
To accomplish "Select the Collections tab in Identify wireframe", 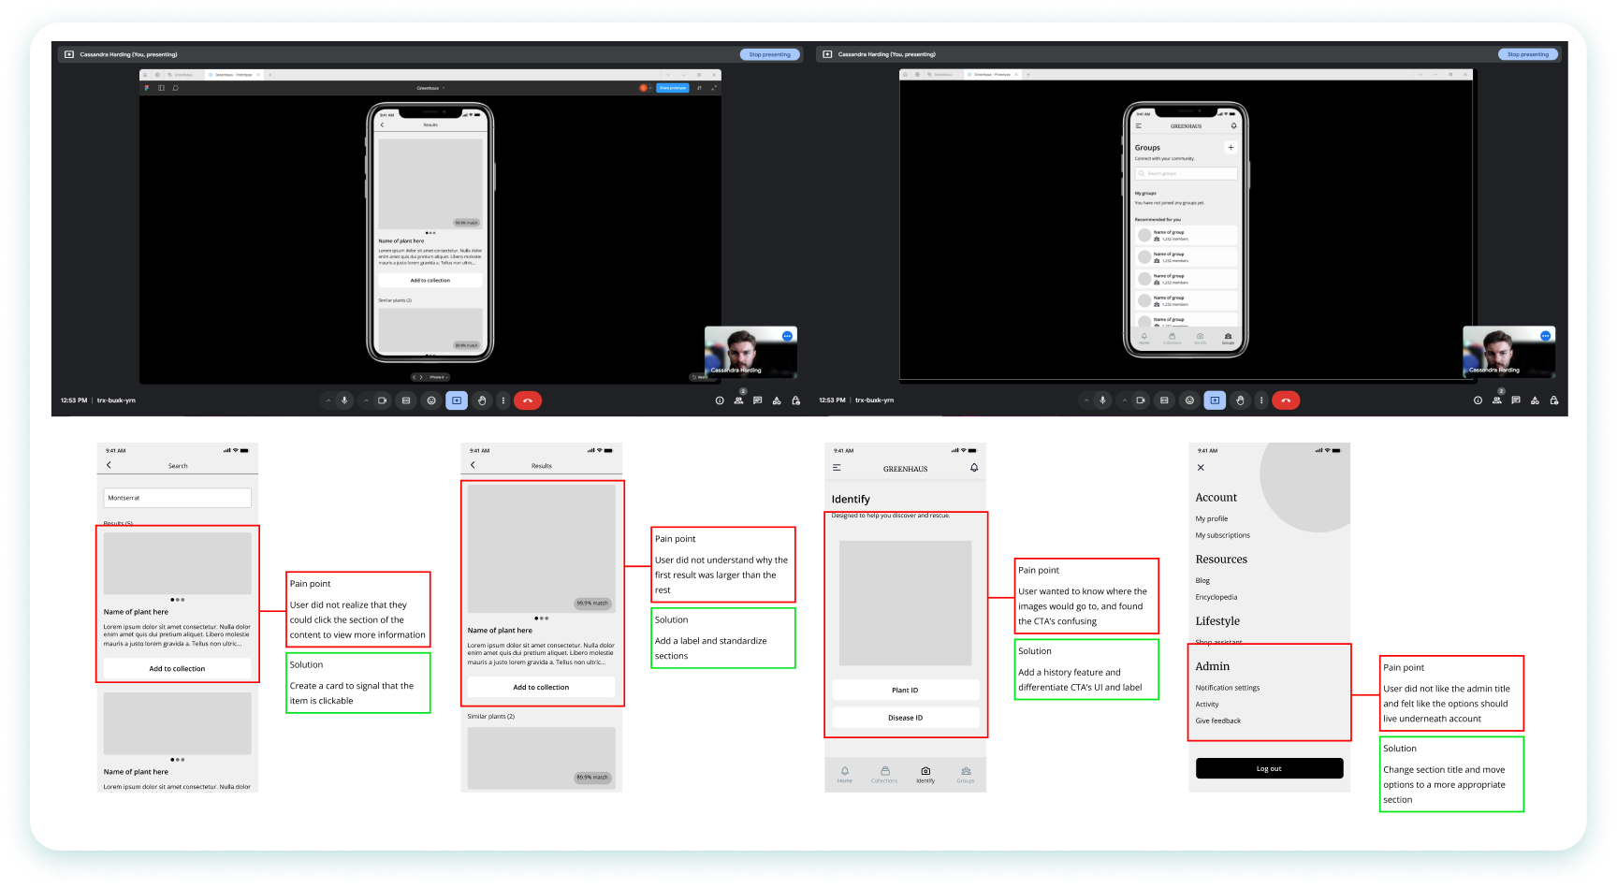I will pyautogui.click(x=884, y=775).
